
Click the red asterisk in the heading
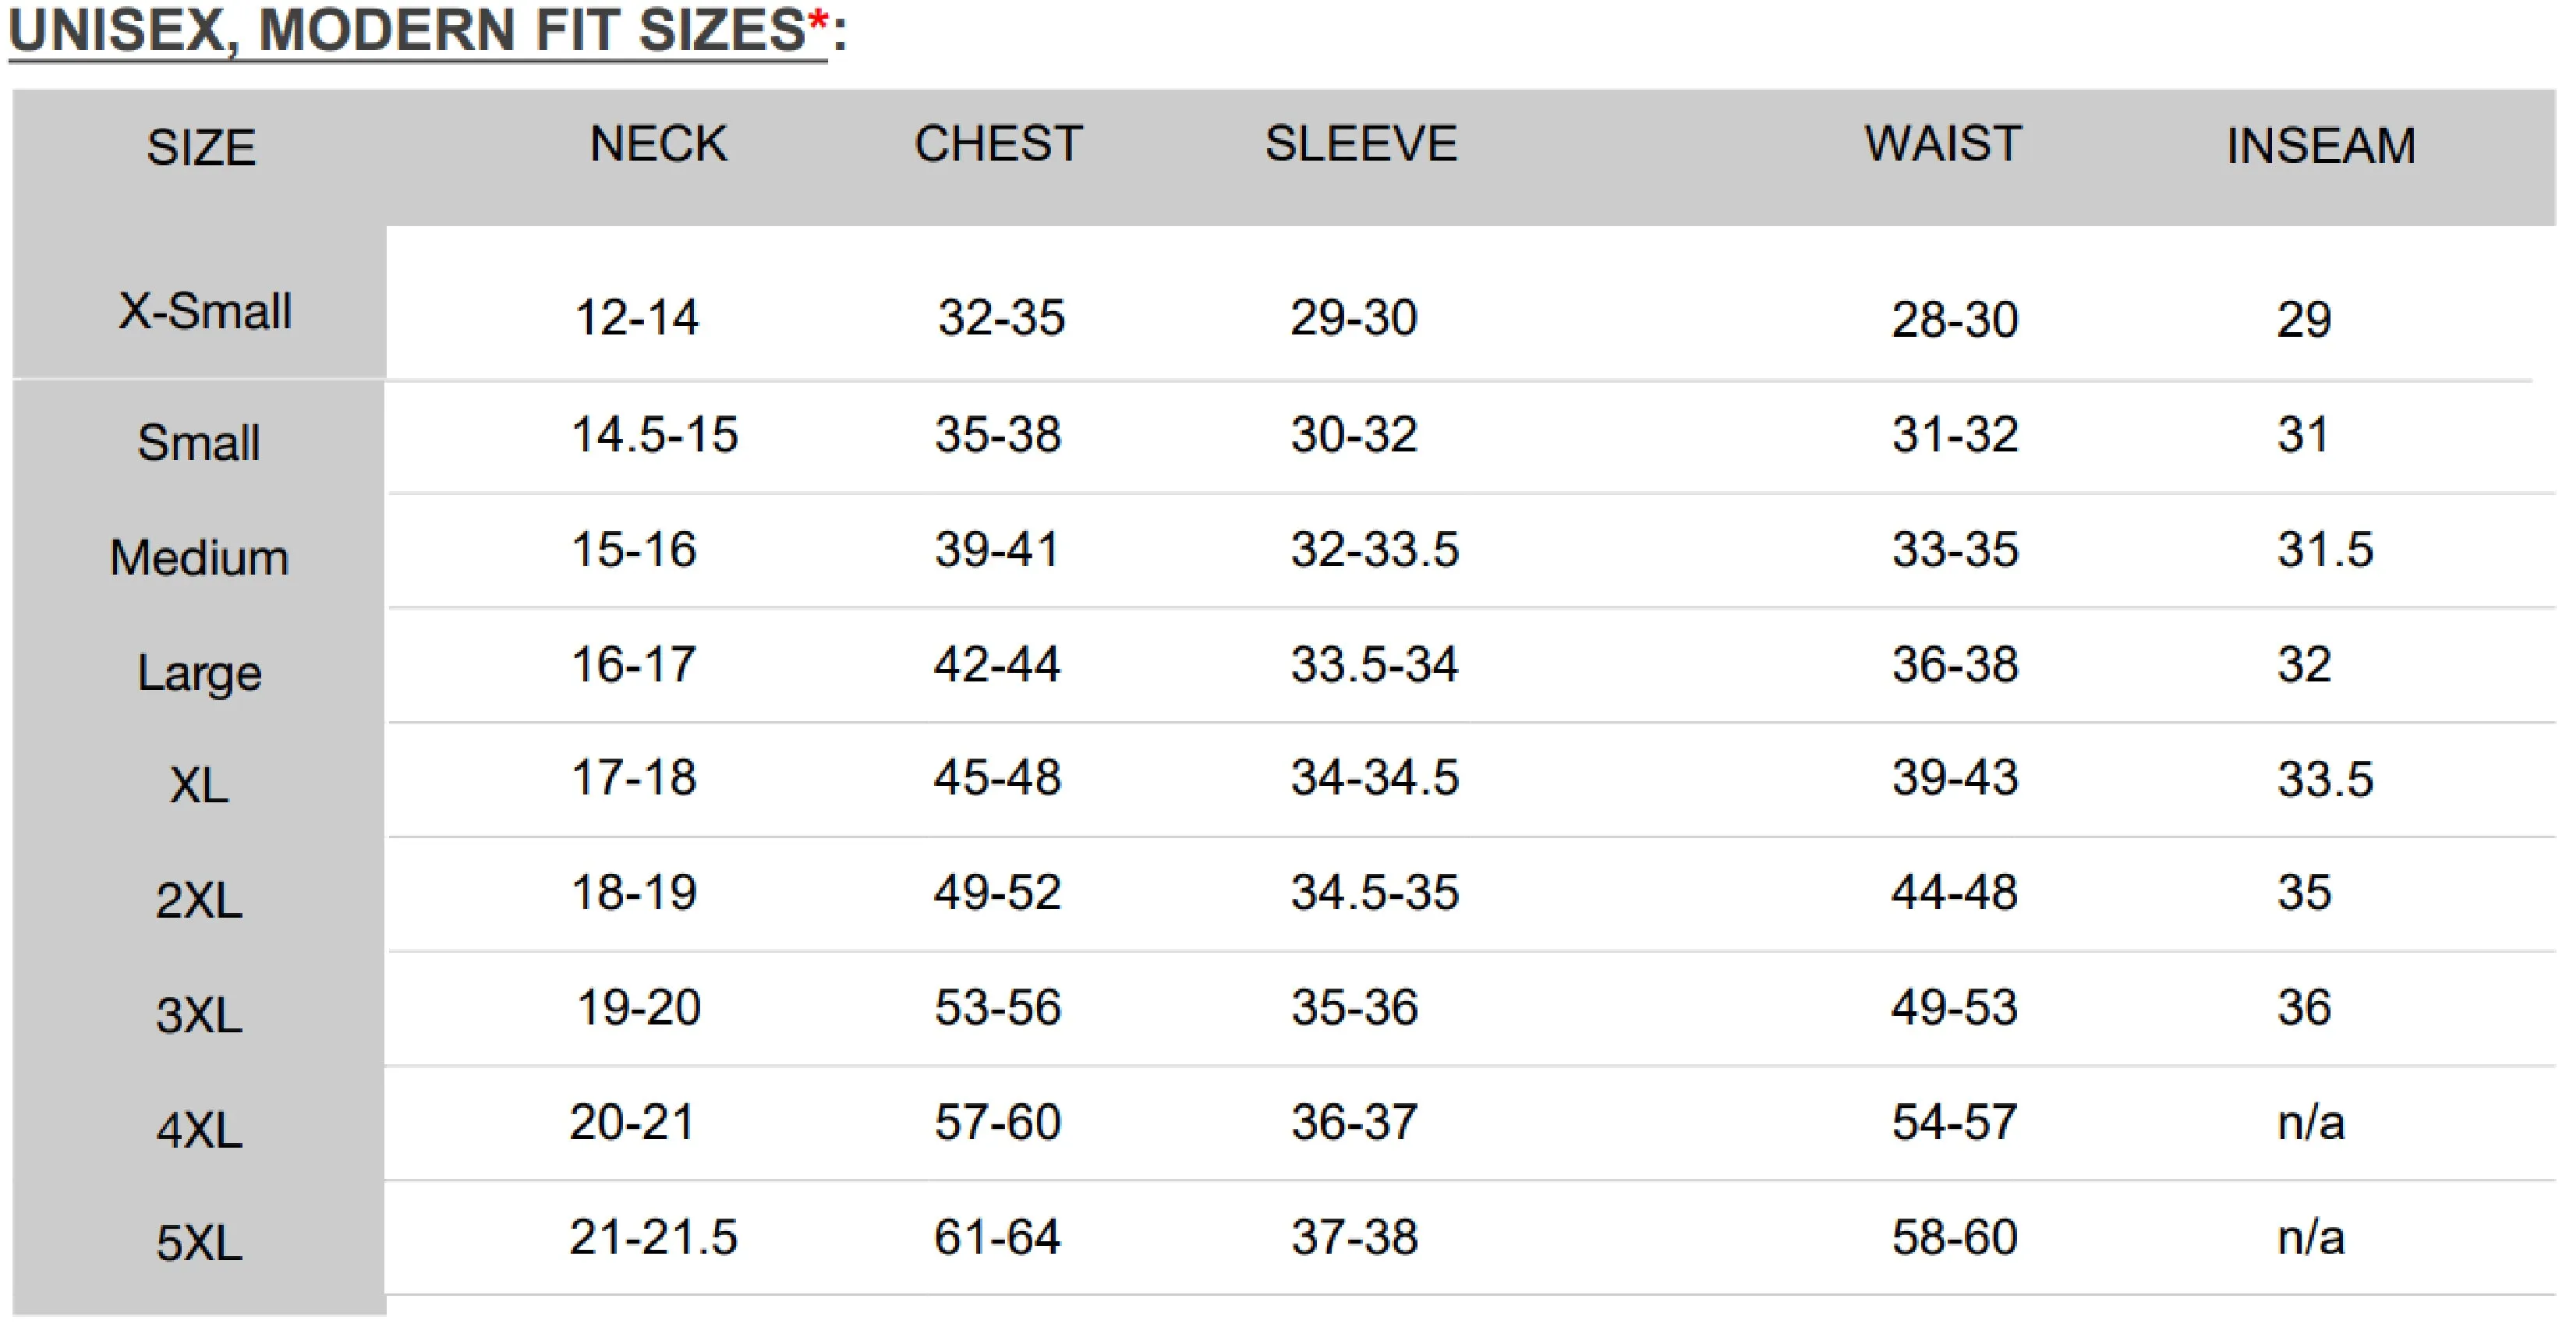(818, 19)
